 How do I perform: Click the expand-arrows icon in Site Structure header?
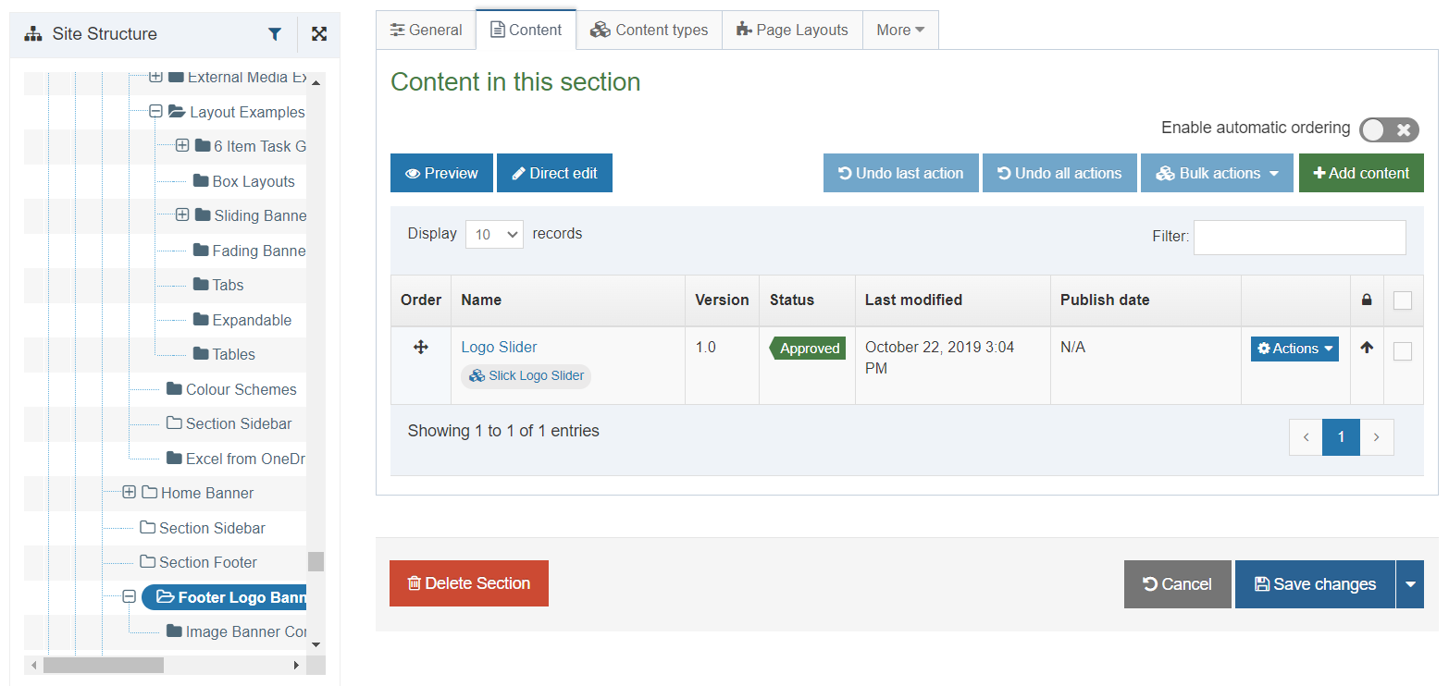[319, 34]
